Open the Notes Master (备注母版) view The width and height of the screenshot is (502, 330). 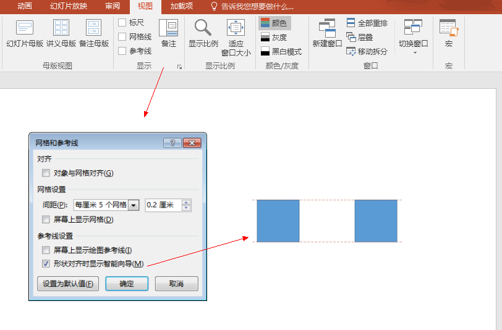pyautogui.click(x=94, y=33)
